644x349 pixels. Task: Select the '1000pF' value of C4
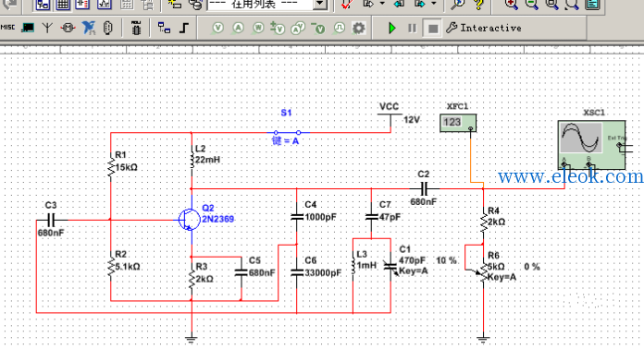(320, 217)
